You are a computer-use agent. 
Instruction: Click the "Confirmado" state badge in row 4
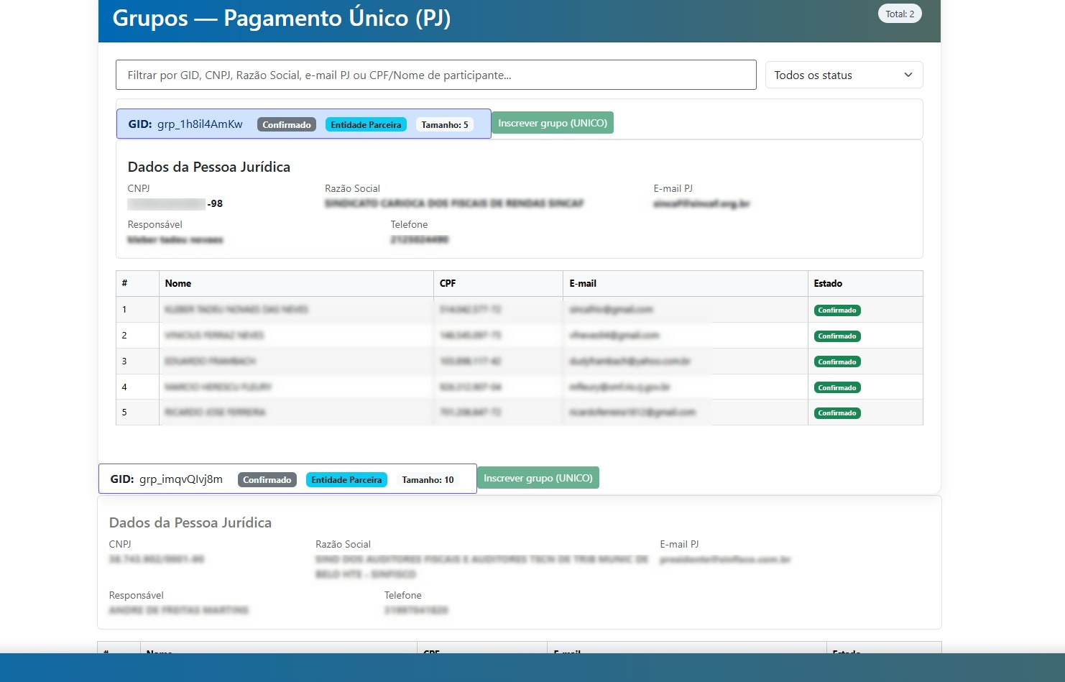tap(836, 387)
